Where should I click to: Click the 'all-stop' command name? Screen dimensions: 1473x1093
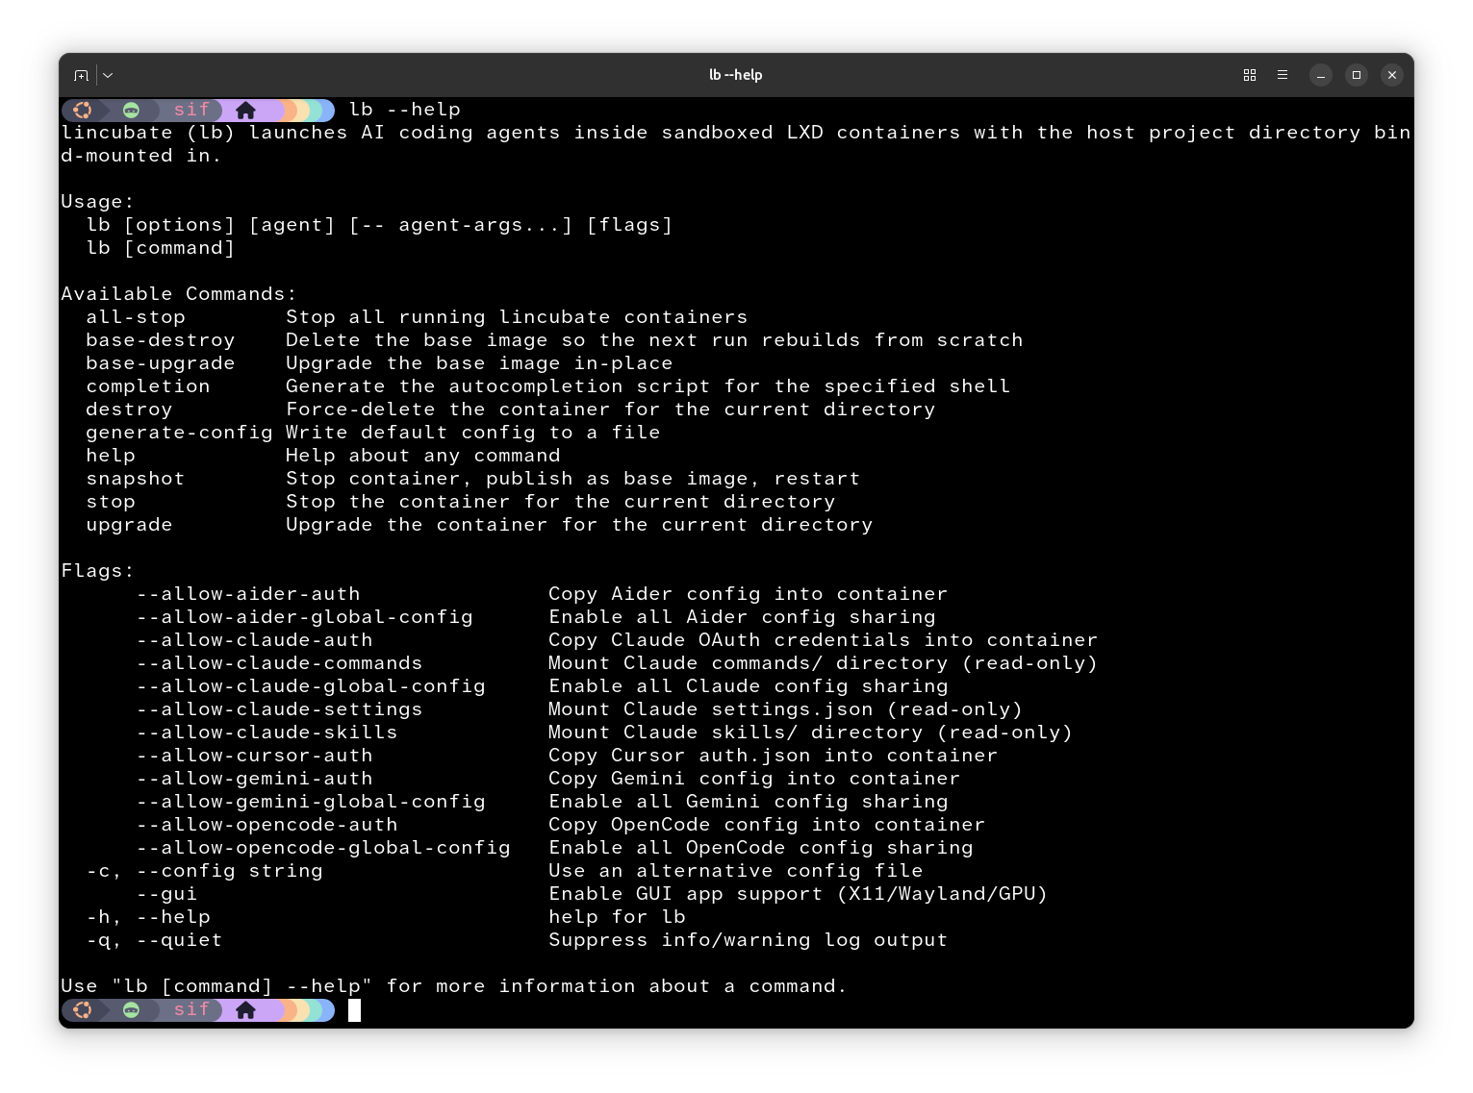136,317
